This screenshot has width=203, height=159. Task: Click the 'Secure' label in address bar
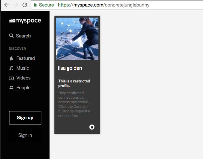coord(46,5)
